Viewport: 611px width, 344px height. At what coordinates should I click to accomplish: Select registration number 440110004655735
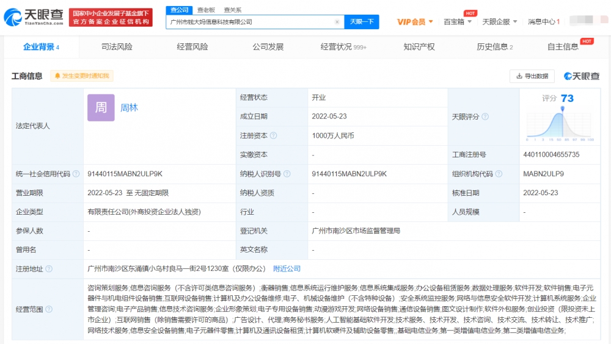(551, 154)
